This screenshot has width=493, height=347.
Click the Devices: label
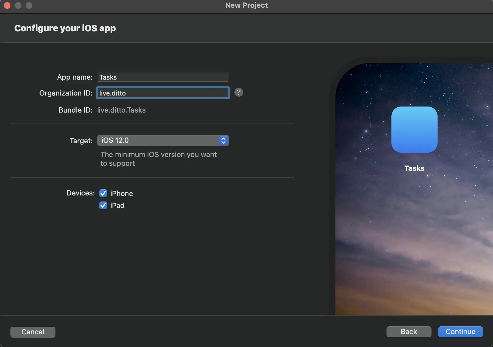[80, 193]
